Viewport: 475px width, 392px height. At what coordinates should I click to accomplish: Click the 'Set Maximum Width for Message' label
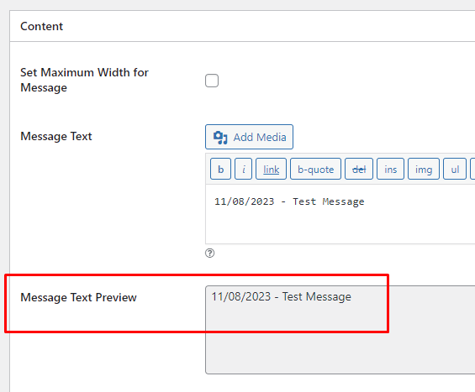(84, 80)
